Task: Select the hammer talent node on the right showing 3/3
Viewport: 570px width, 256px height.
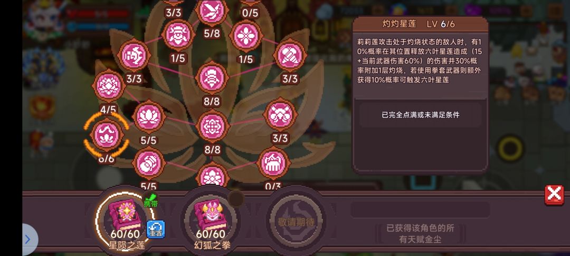Action: pyautogui.click(x=290, y=55)
